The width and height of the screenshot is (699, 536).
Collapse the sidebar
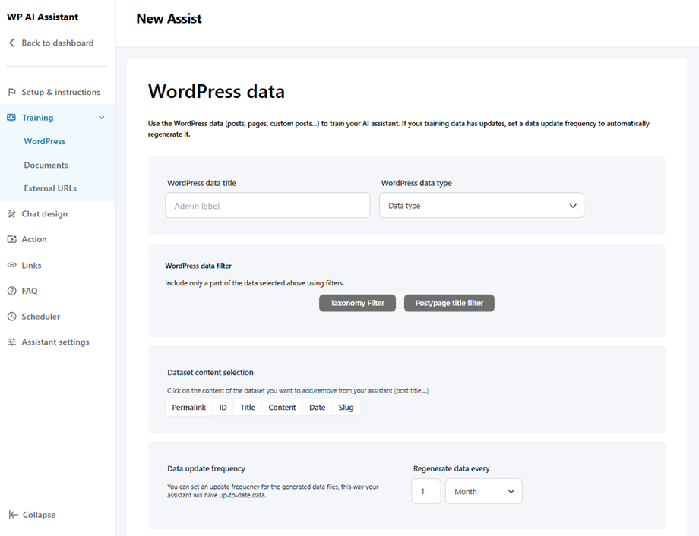tap(32, 515)
